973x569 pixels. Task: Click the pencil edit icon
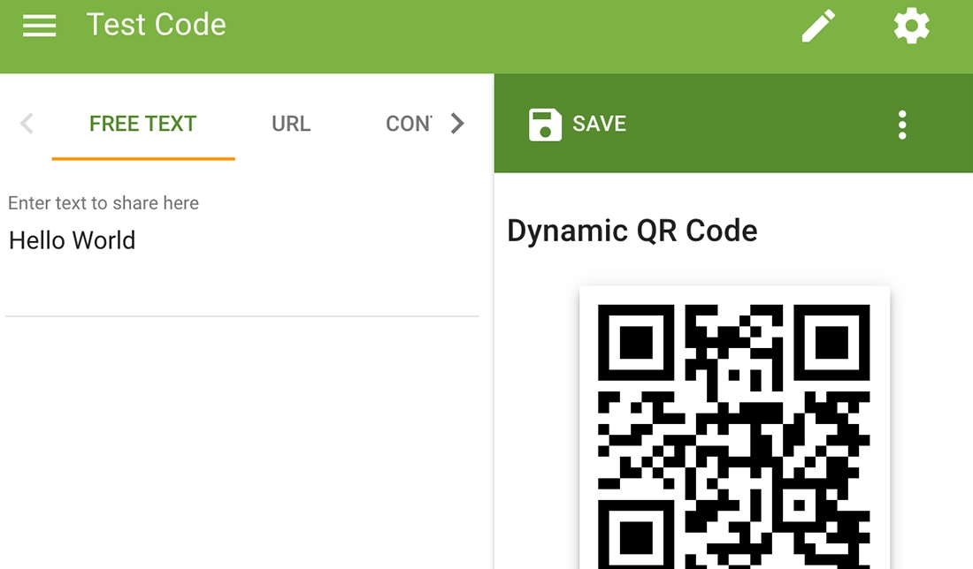coord(818,26)
